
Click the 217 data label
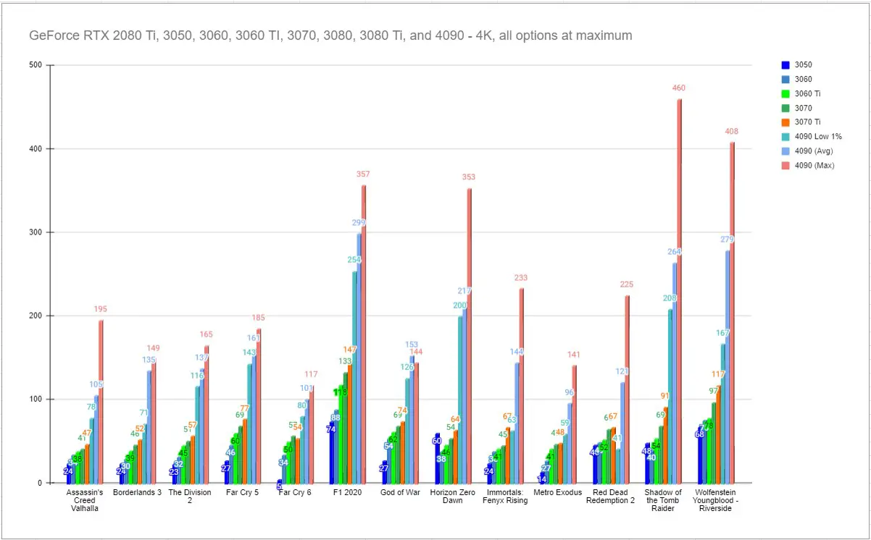464,291
